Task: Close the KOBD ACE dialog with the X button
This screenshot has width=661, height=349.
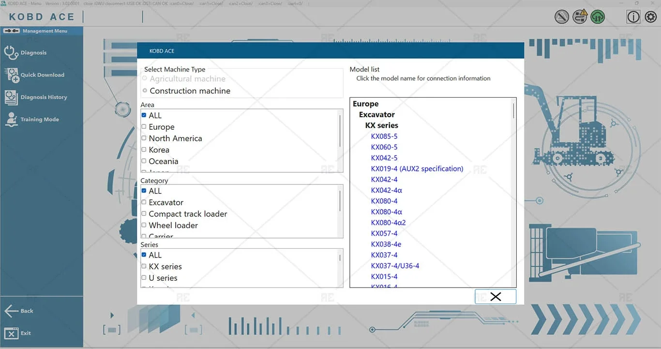Action: click(x=496, y=297)
